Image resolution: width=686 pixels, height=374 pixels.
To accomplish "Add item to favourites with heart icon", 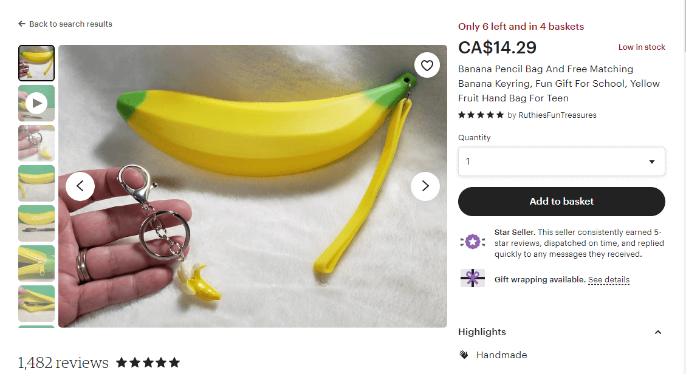I will click(x=427, y=65).
